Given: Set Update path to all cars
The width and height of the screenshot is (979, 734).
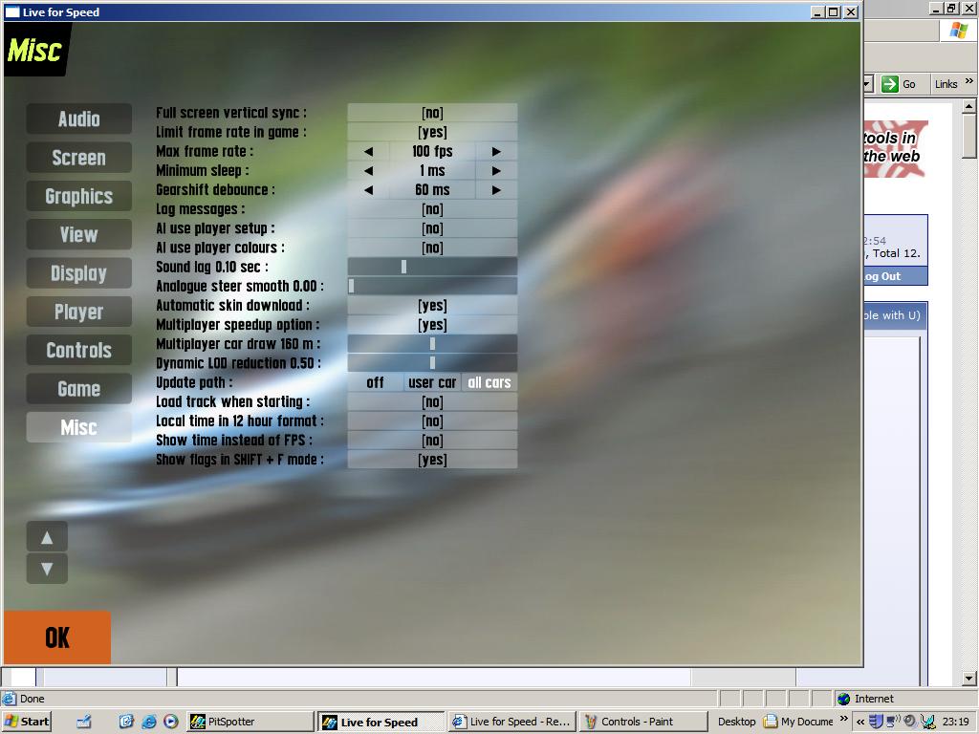Looking at the screenshot, I should pyautogui.click(x=489, y=382).
